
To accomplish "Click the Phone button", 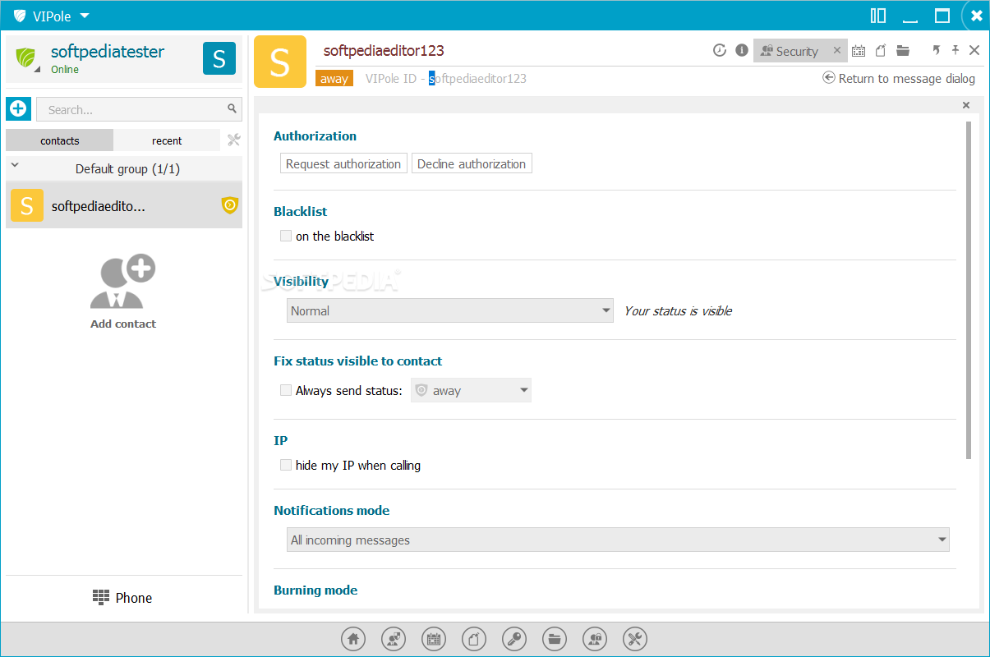I will pyautogui.click(x=123, y=598).
